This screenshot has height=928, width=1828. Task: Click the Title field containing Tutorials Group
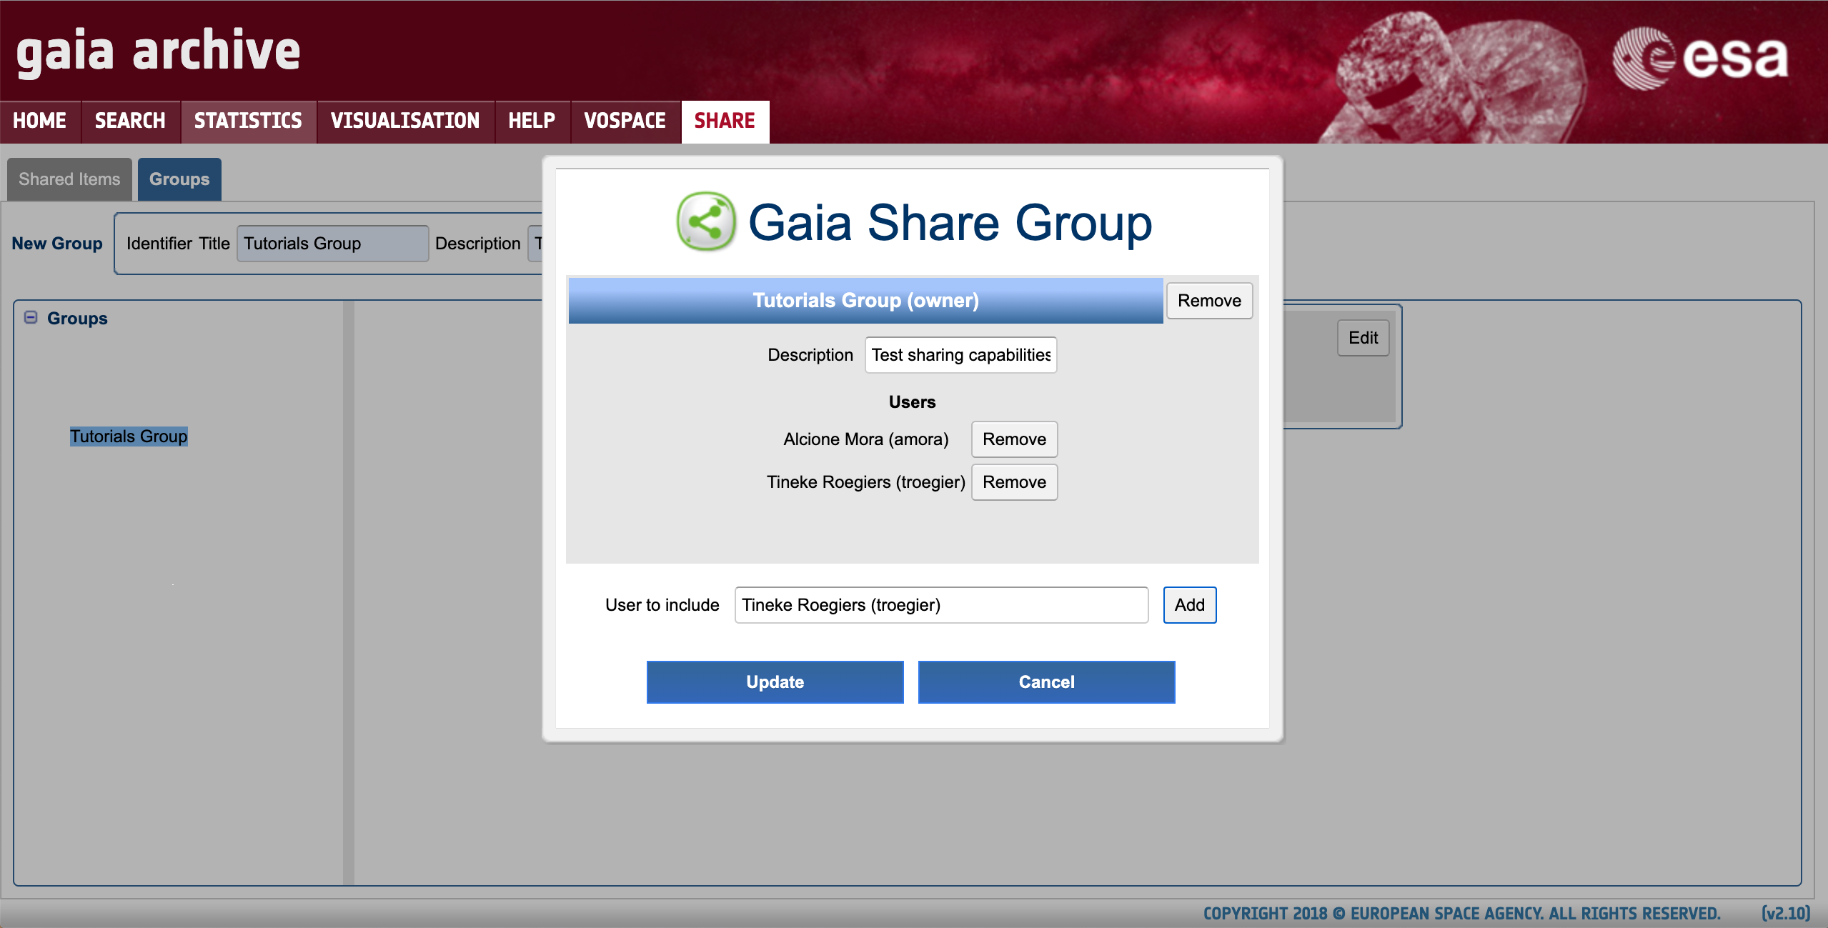(332, 244)
